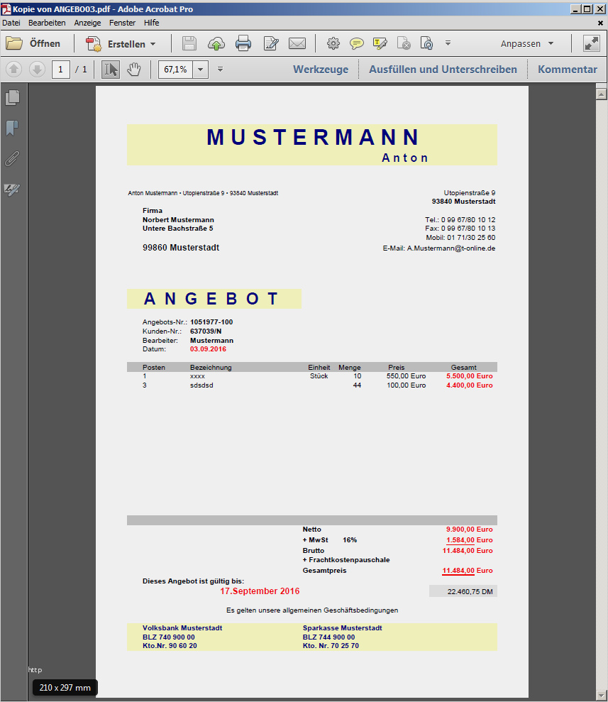
Task: Select the highlight text tool
Action: click(380, 44)
